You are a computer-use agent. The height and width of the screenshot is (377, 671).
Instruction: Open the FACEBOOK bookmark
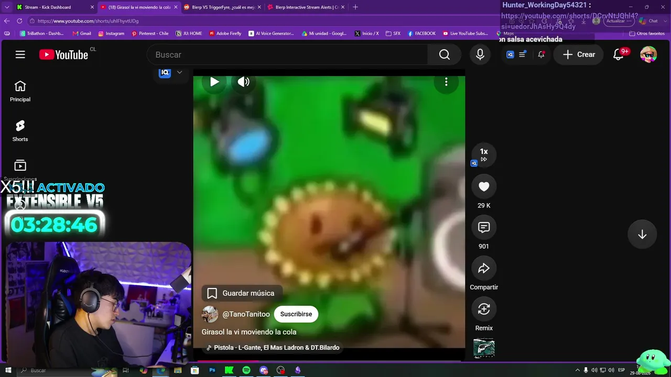click(x=421, y=34)
